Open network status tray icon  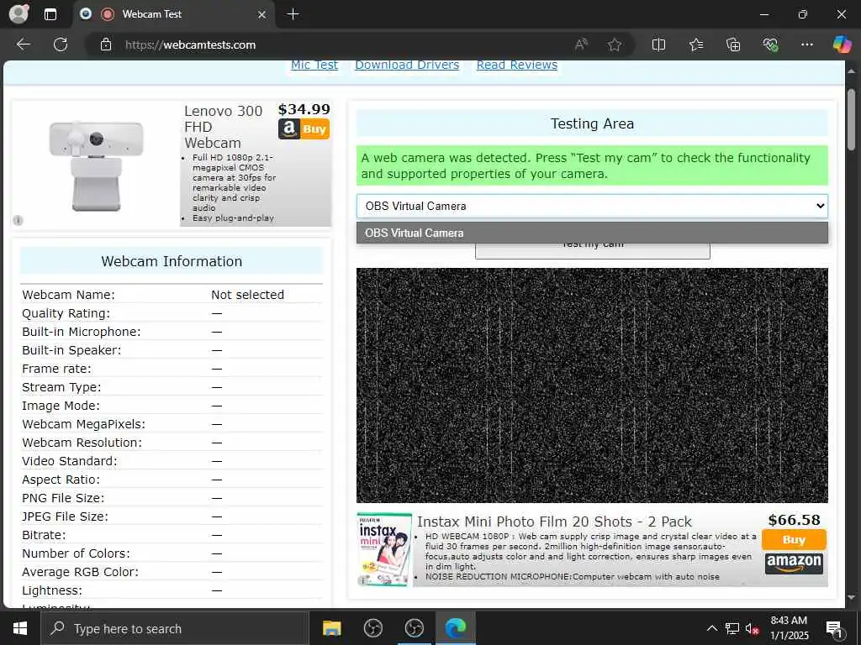pyautogui.click(x=732, y=628)
